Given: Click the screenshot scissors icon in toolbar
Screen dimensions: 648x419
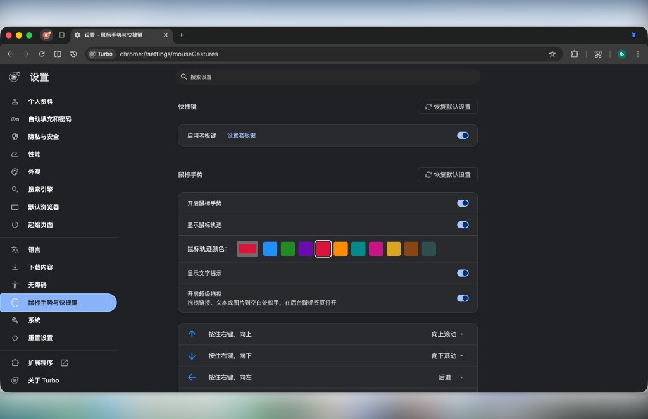Looking at the screenshot, I should (x=598, y=54).
